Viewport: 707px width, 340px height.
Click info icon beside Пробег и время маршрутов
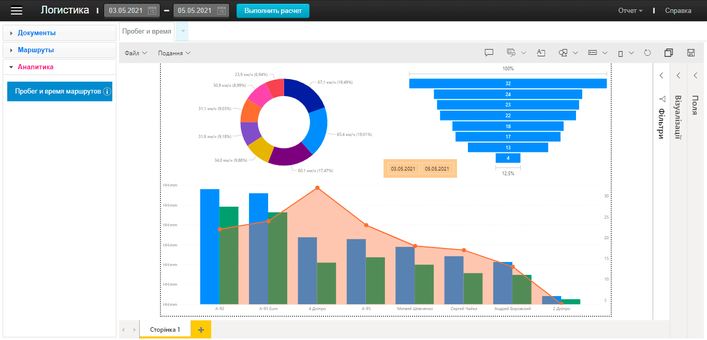(107, 91)
